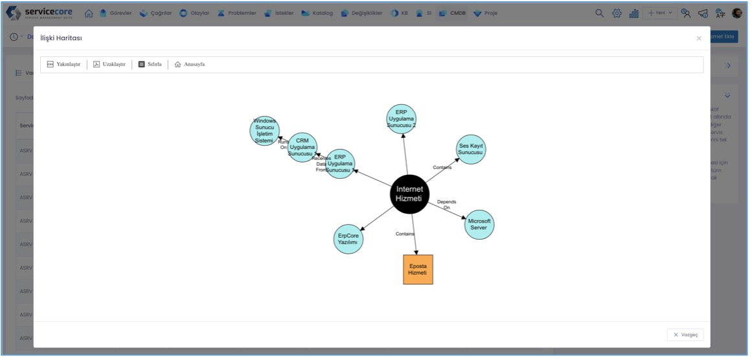Open the Değişiklikler menu

click(x=361, y=13)
